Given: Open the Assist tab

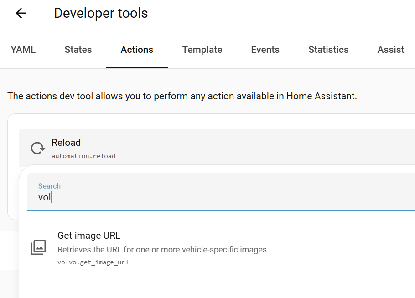Looking at the screenshot, I should click(390, 50).
